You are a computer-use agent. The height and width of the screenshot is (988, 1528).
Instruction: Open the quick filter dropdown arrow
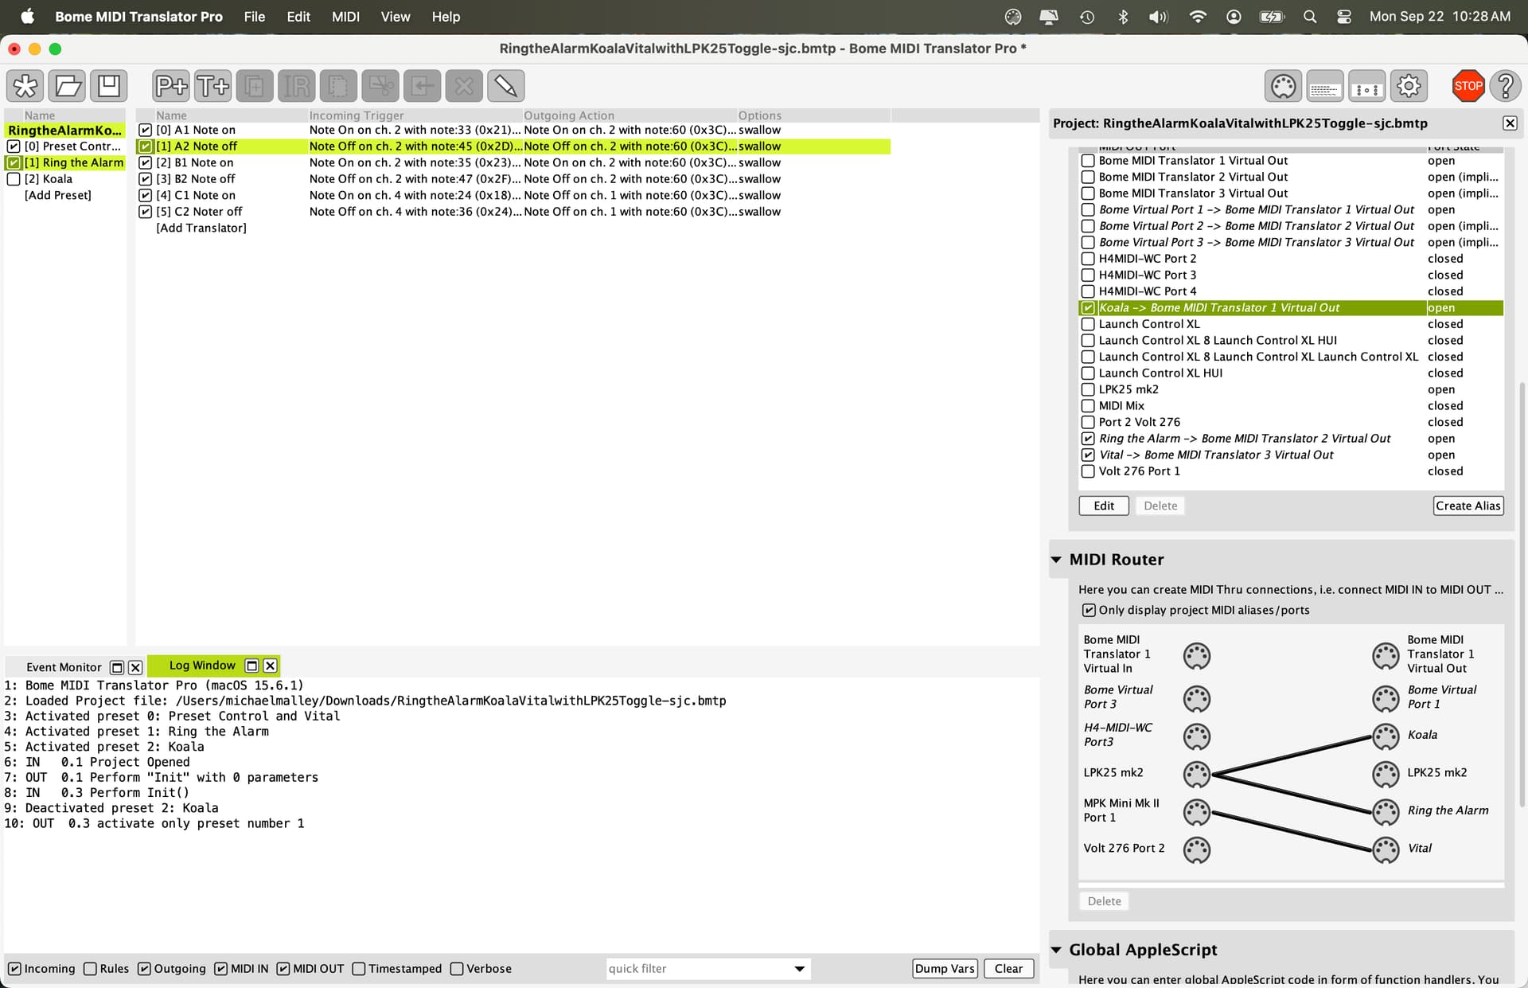coord(799,969)
